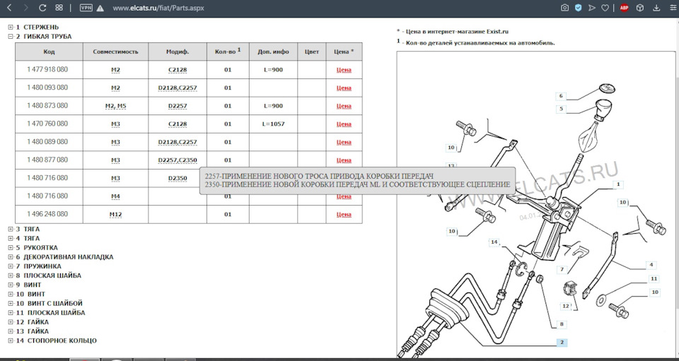679x361 pixels.
Task: Open Цена link for part 1 477 918 080
Action: [344, 70]
